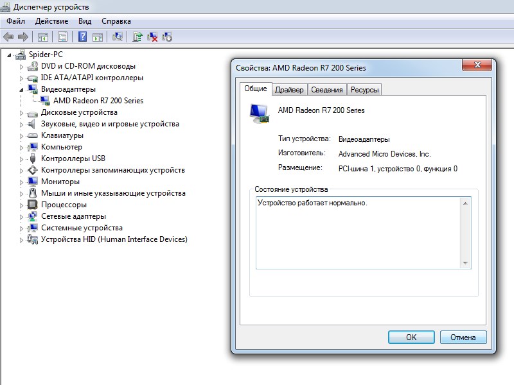Switch to the Сведения tab
This screenshot has width=514, height=385.
tap(327, 90)
